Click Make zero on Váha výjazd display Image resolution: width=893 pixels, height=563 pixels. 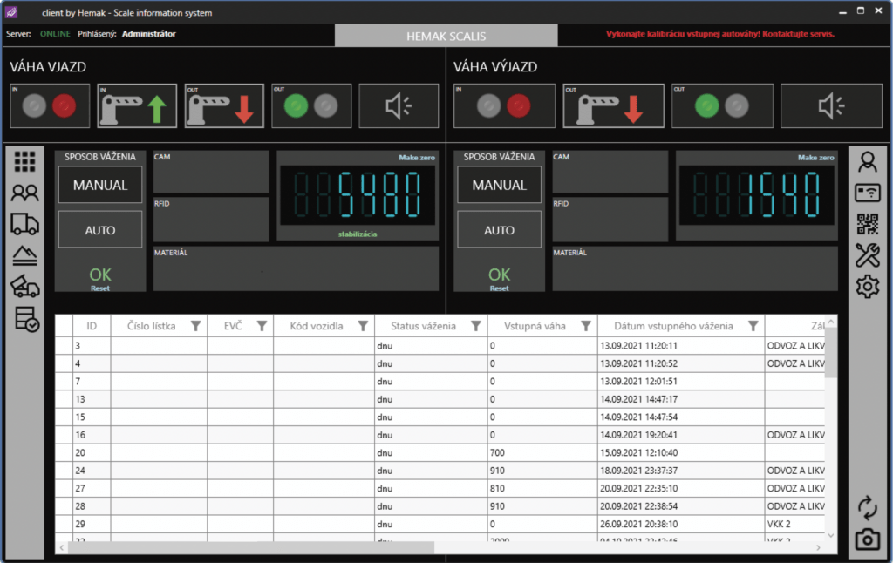pos(815,158)
